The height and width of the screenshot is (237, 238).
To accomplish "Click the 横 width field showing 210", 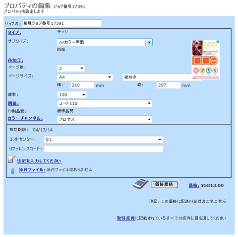I will [82, 85].
